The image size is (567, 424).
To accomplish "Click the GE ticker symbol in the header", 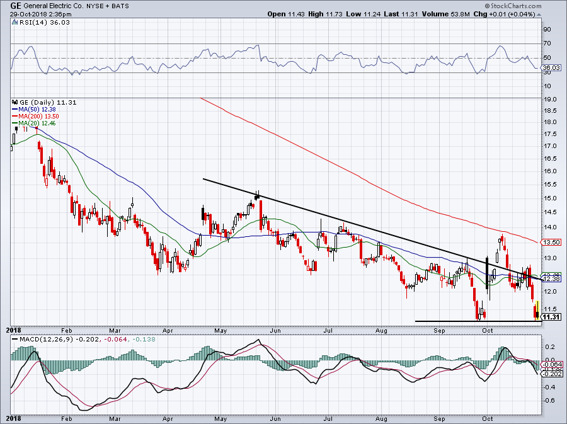I will [15, 6].
